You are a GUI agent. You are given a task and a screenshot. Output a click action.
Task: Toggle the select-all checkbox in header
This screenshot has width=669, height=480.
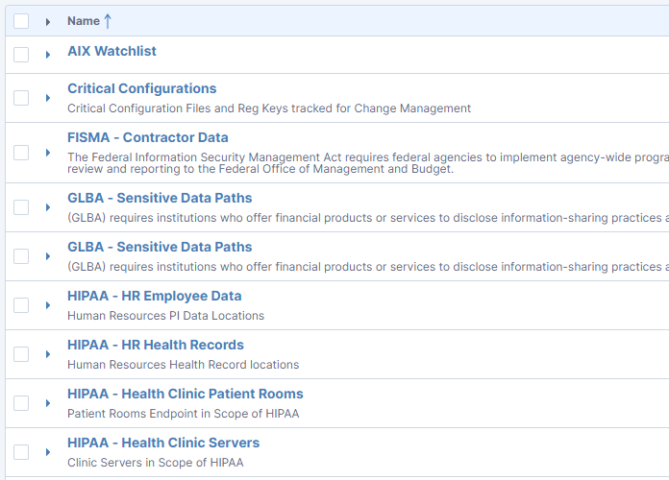point(21,21)
